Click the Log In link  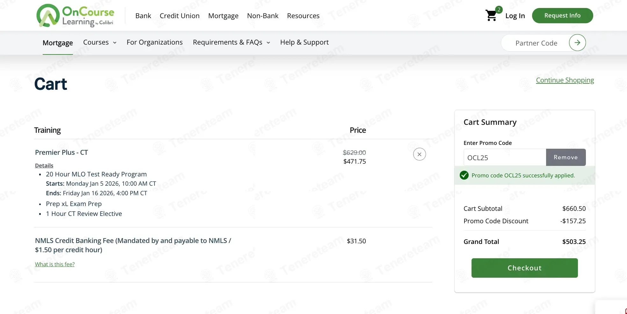click(515, 16)
